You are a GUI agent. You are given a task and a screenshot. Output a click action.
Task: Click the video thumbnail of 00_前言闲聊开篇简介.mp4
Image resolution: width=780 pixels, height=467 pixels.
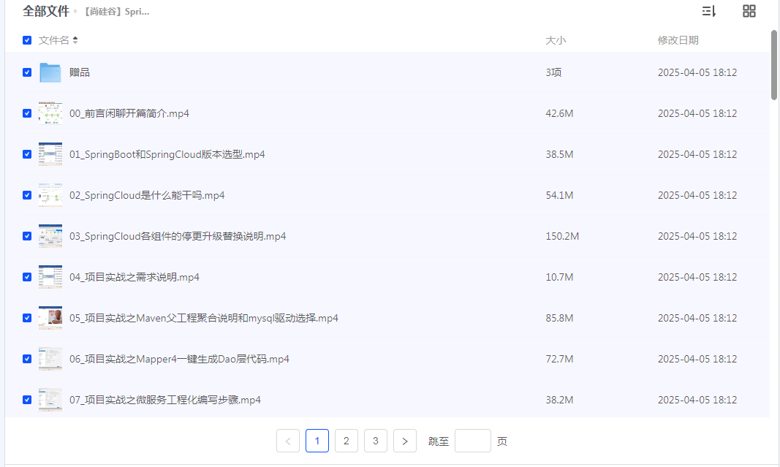tap(49, 113)
